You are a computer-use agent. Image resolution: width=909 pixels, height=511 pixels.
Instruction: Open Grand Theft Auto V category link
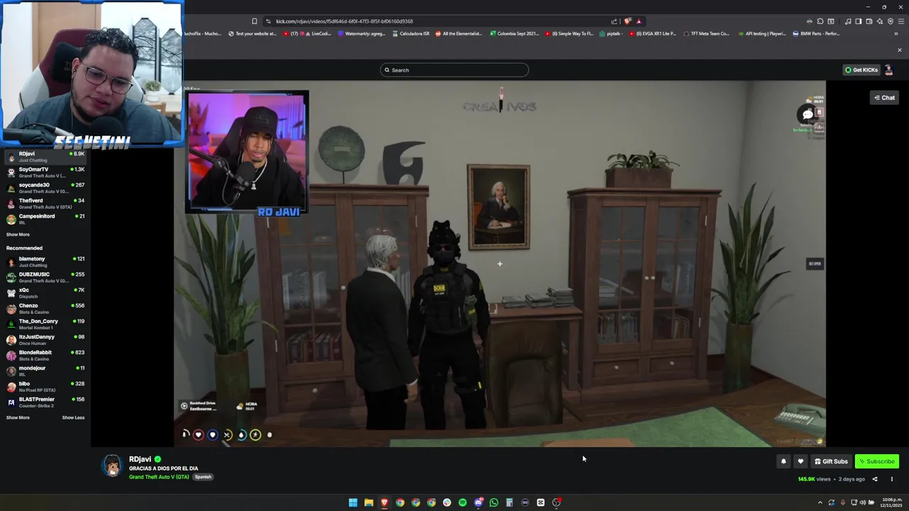[159, 477]
